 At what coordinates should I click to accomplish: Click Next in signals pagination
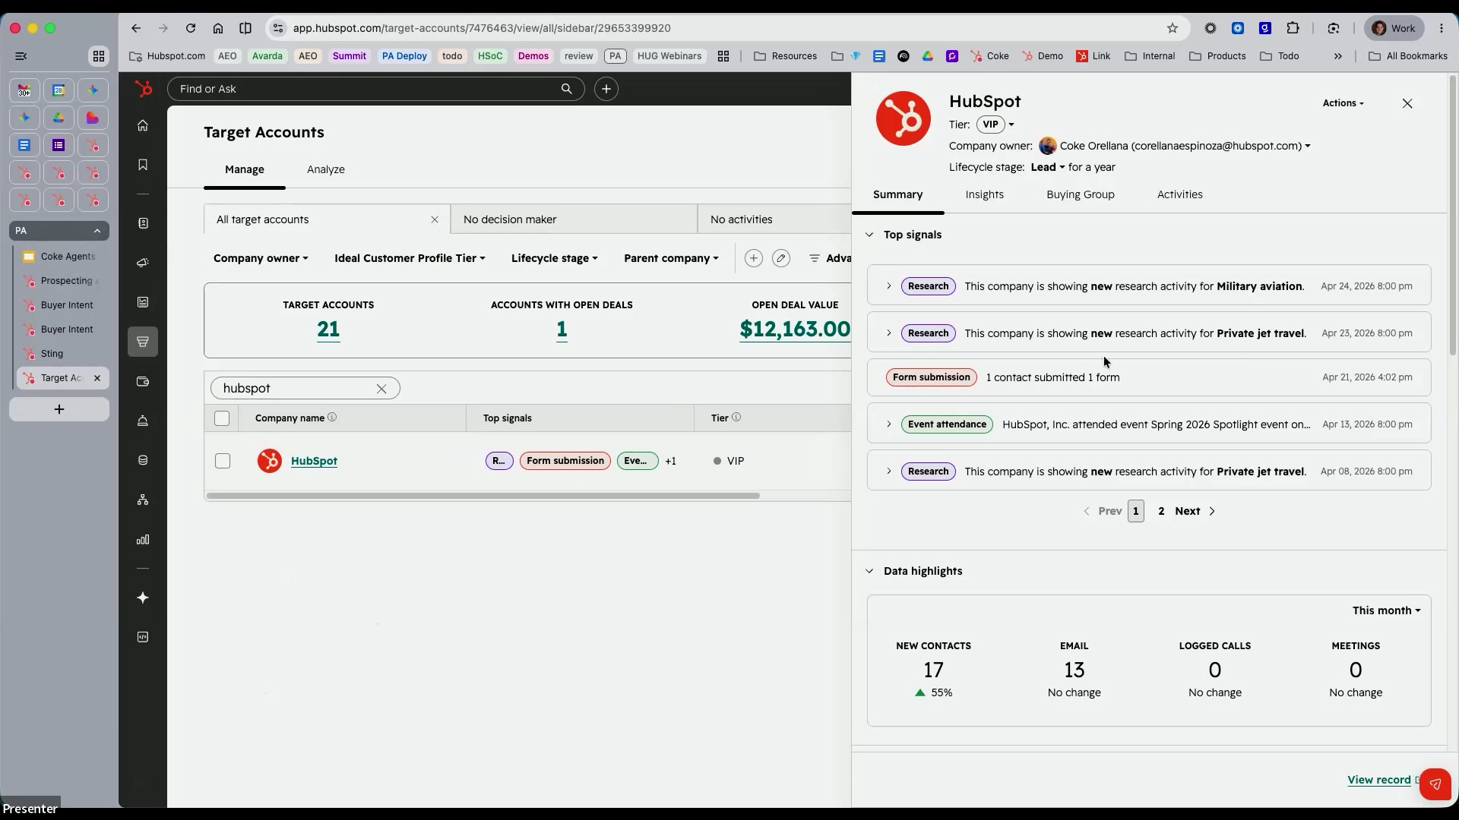[x=1195, y=511]
